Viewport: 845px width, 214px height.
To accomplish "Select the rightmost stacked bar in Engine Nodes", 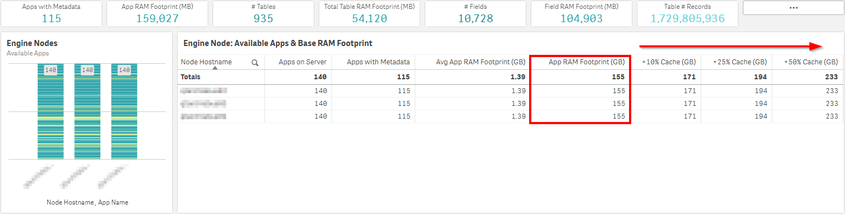I will (x=124, y=111).
